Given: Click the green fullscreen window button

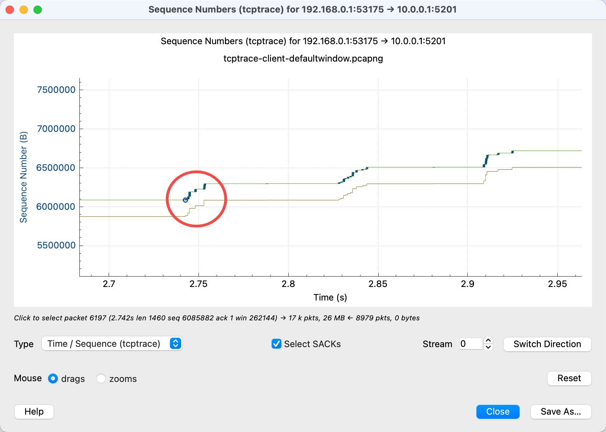Looking at the screenshot, I should 38,10.
